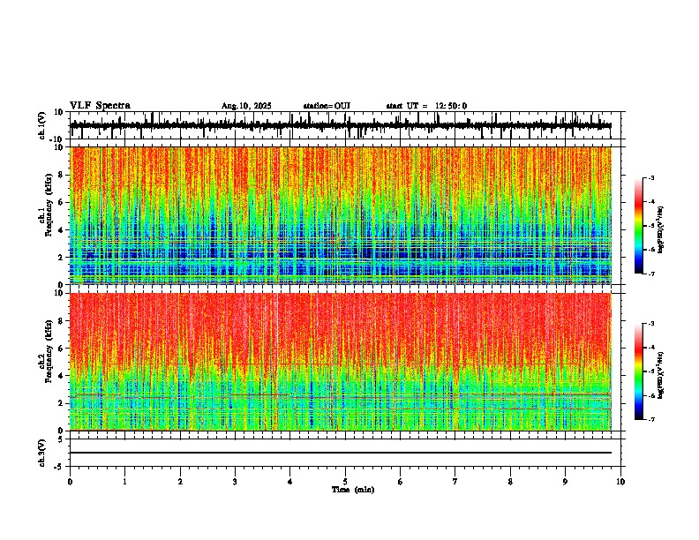Screen dimensions: 699x540
Task: Click the lower color scale bar for ch.2
Action: [x=639, y=371]
